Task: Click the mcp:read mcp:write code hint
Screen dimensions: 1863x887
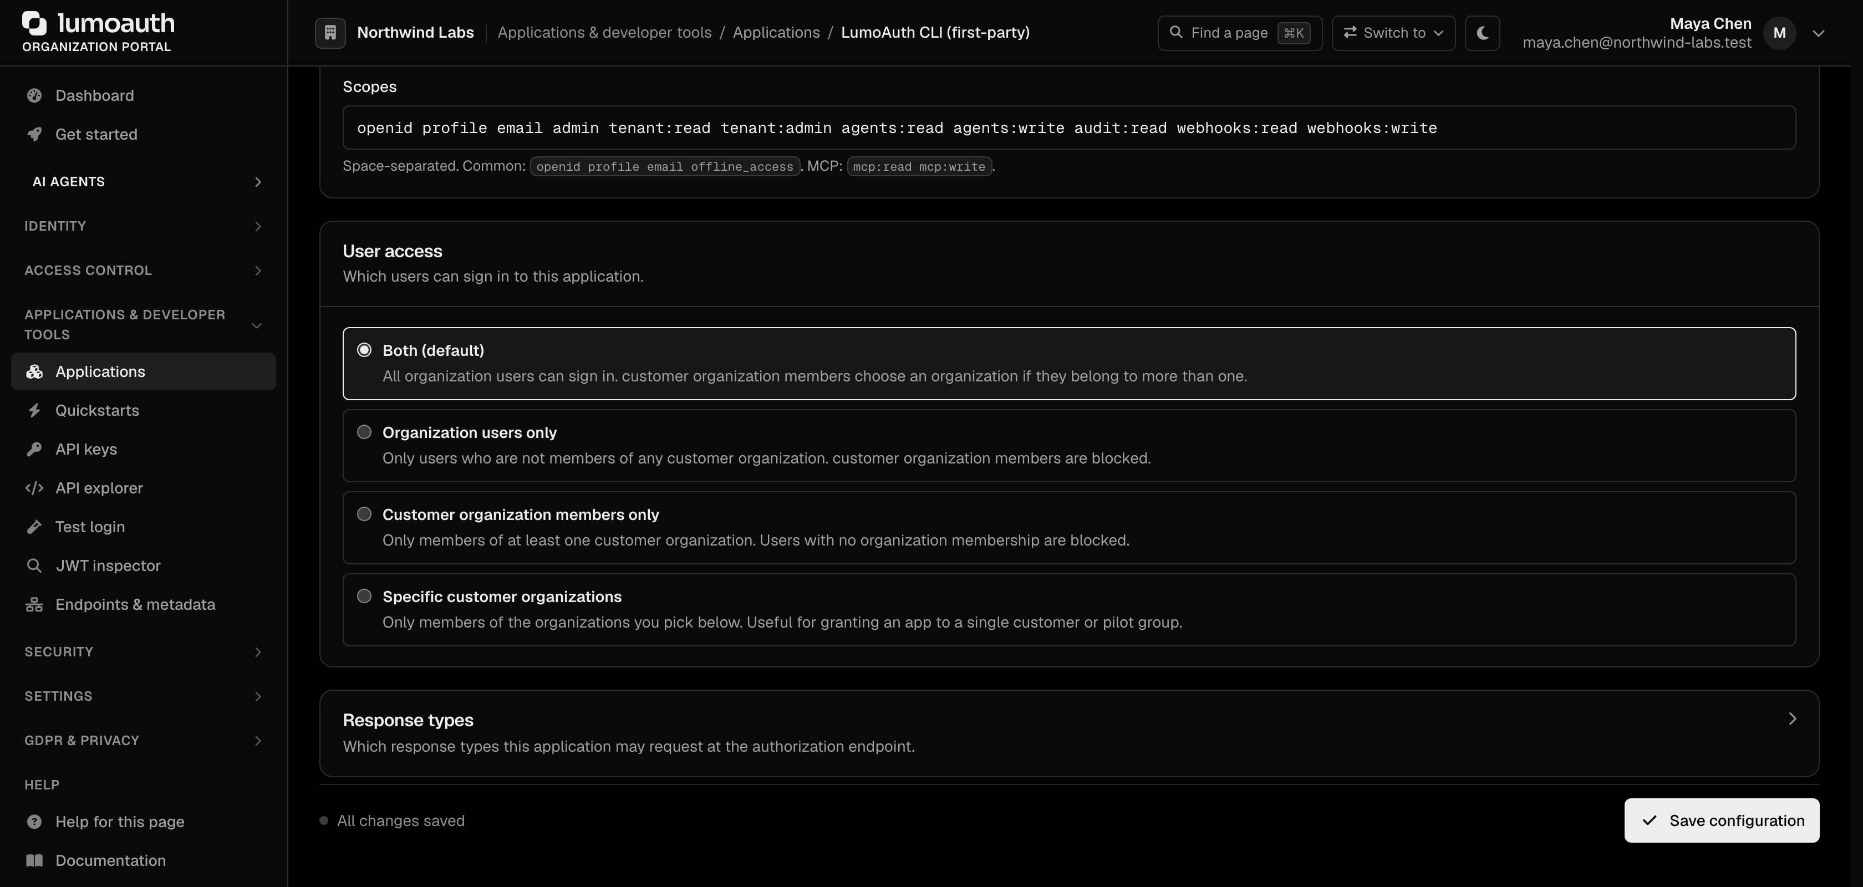Action: click(919, 166)
